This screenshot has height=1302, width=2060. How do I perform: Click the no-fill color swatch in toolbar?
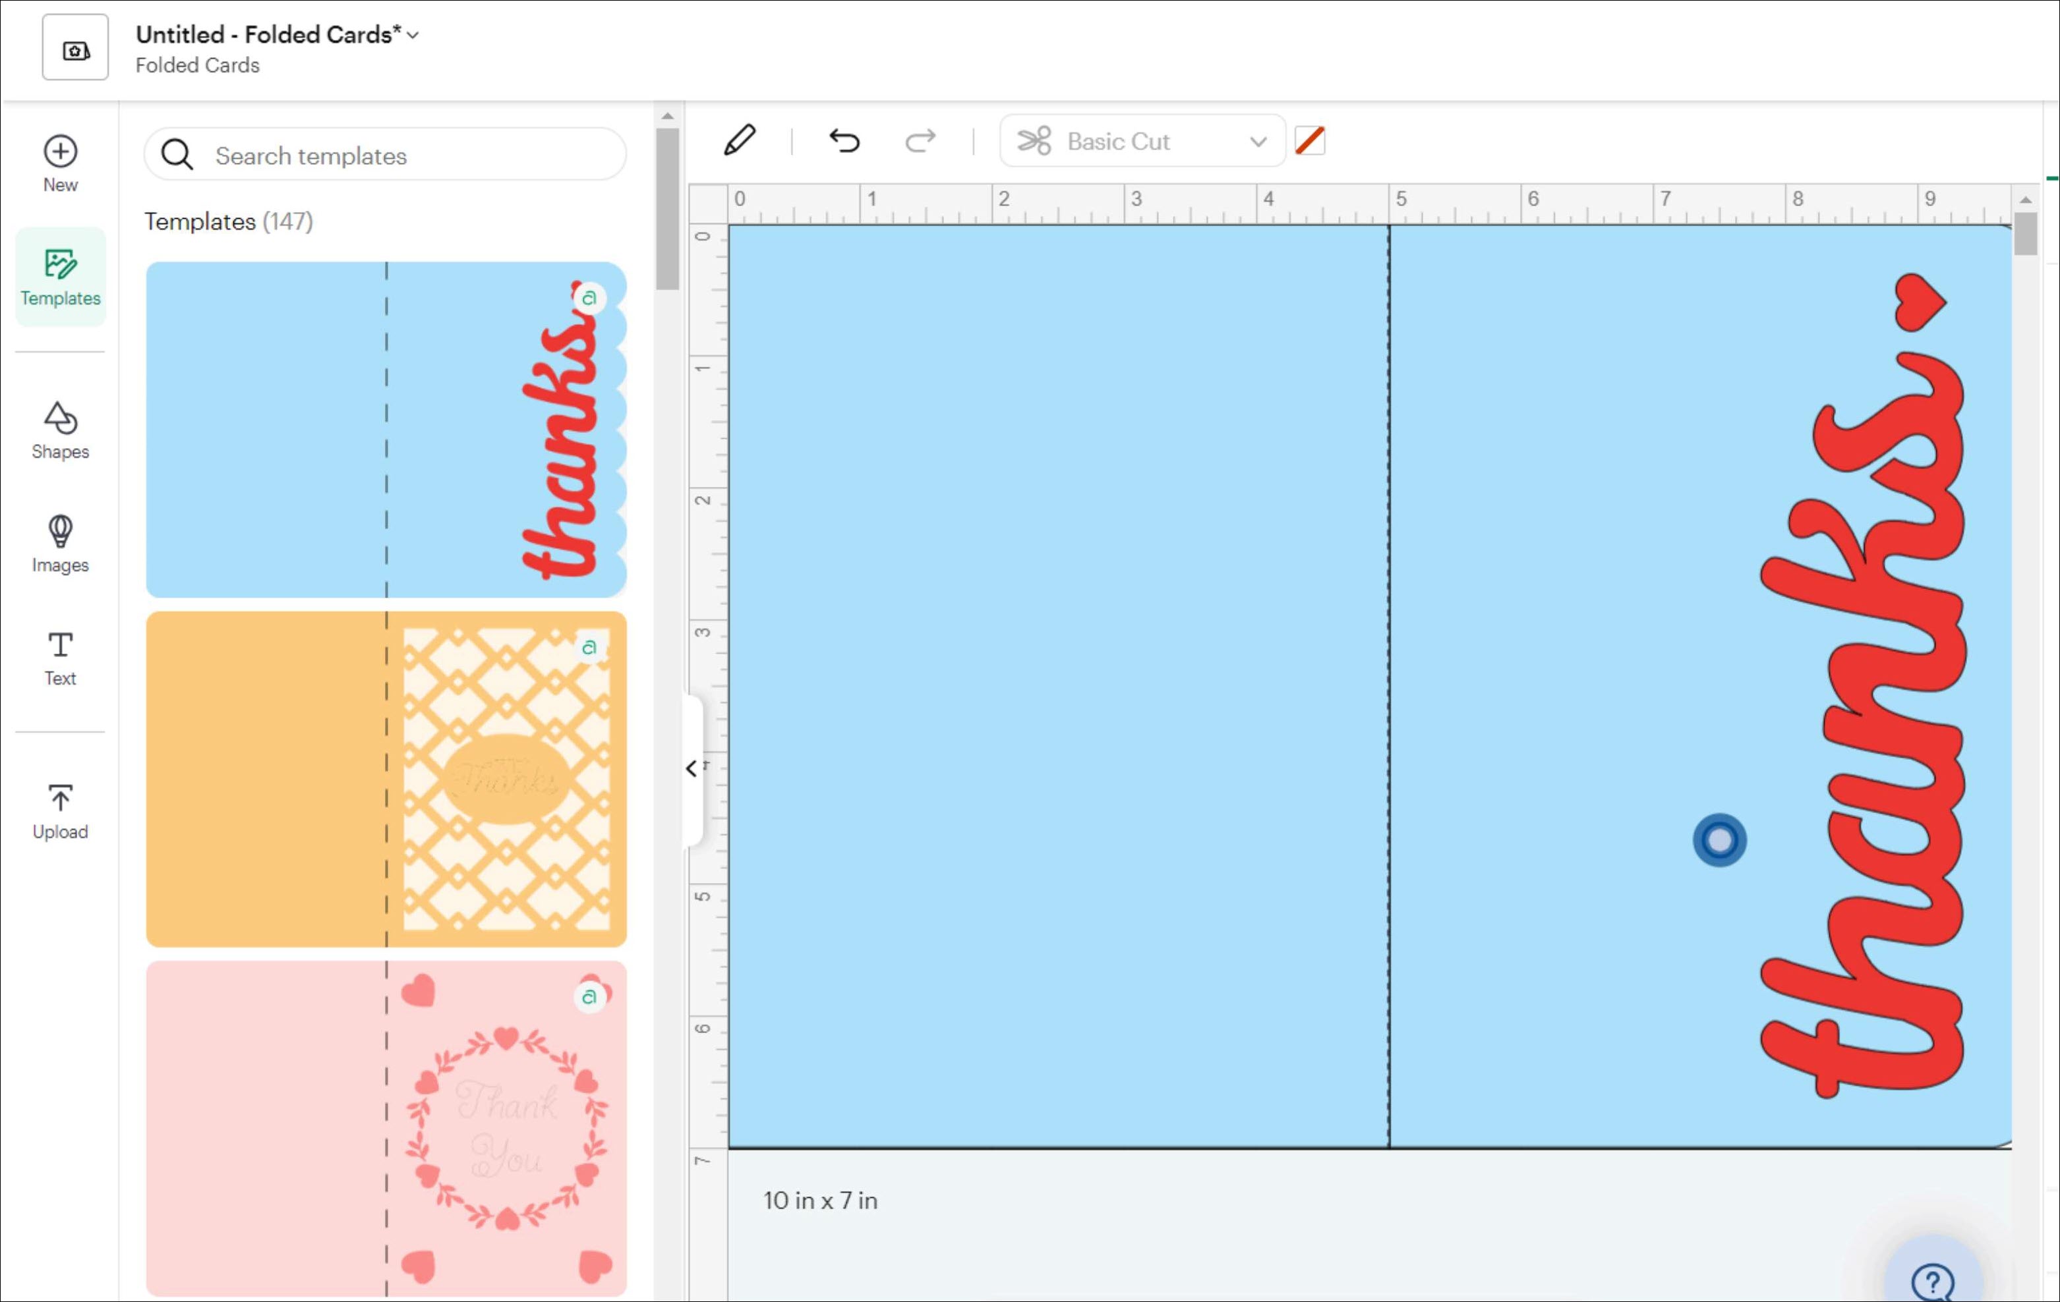point(1310,141)
